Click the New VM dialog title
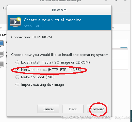This screenshot has width=132, height=122. (x=59, y=10)
